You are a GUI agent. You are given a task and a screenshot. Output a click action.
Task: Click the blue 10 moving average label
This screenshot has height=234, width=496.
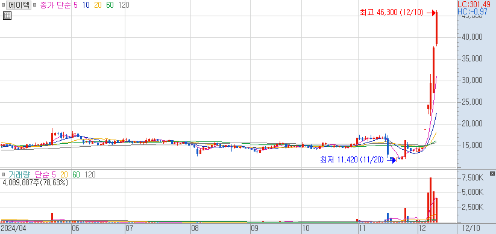(86, 5)
